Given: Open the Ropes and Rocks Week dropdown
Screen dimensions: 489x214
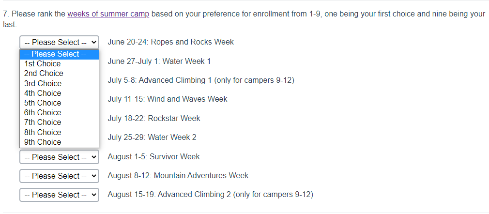Looking at the screenshot, I should pos(59,42).
